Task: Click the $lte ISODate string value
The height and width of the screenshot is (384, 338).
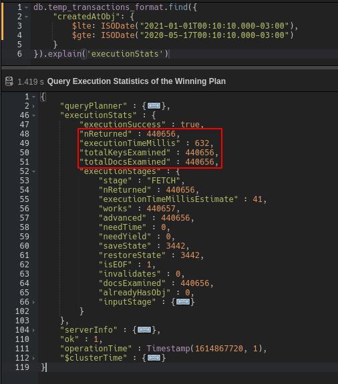Action: point(214,26)
